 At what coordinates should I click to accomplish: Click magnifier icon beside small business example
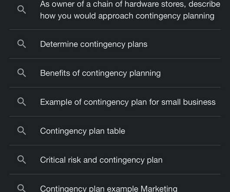pos(22,102)
